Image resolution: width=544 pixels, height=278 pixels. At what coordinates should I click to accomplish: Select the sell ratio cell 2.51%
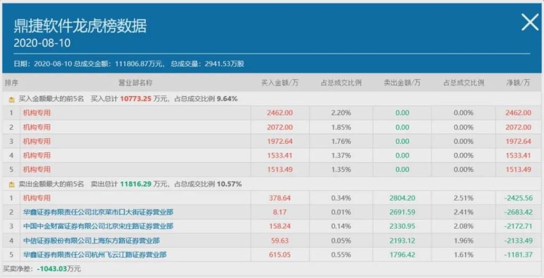click(x=463, y=198)
